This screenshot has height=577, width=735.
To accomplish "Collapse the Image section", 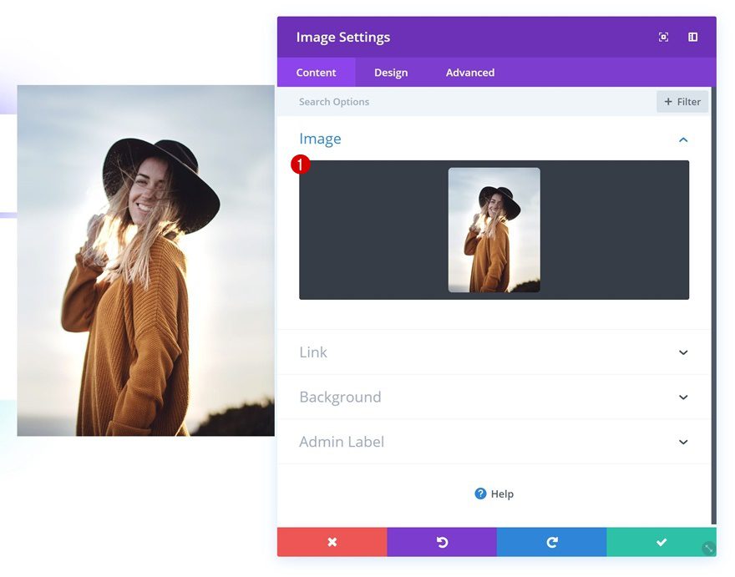I will 682,139.
